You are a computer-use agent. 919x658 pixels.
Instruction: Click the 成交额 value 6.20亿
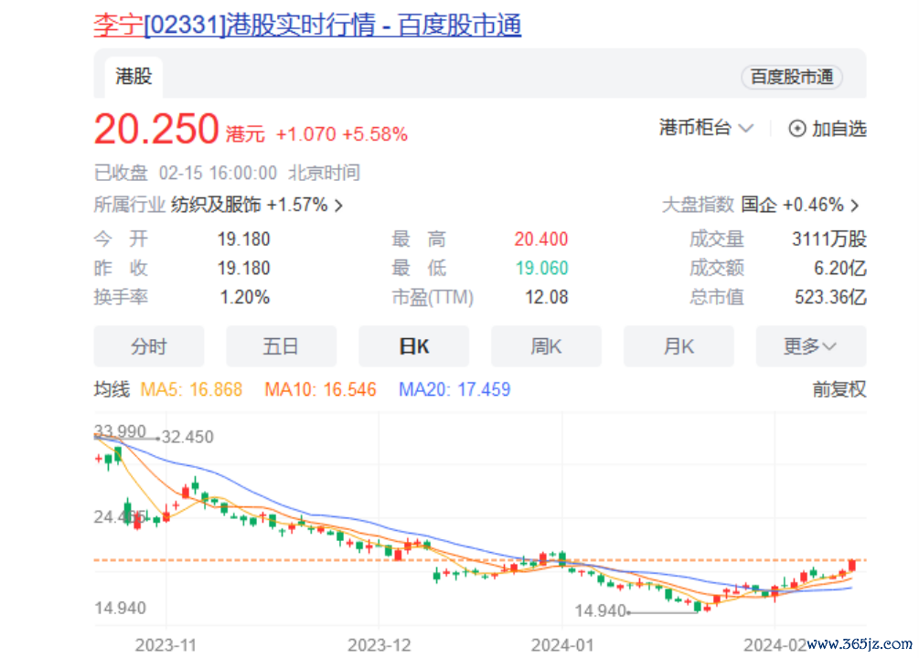(x=839, y=268)
